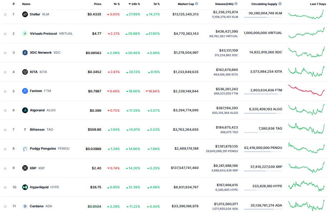Open Fantom's red 7-day sparkline chart
Screen dimensions: 331x213
[x=307, y=90]
